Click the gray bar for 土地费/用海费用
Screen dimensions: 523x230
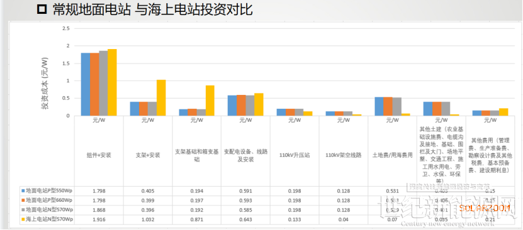pos(396,106)
